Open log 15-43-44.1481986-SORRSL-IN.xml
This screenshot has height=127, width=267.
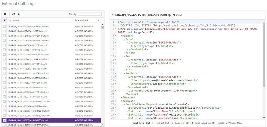pos(27,88)
